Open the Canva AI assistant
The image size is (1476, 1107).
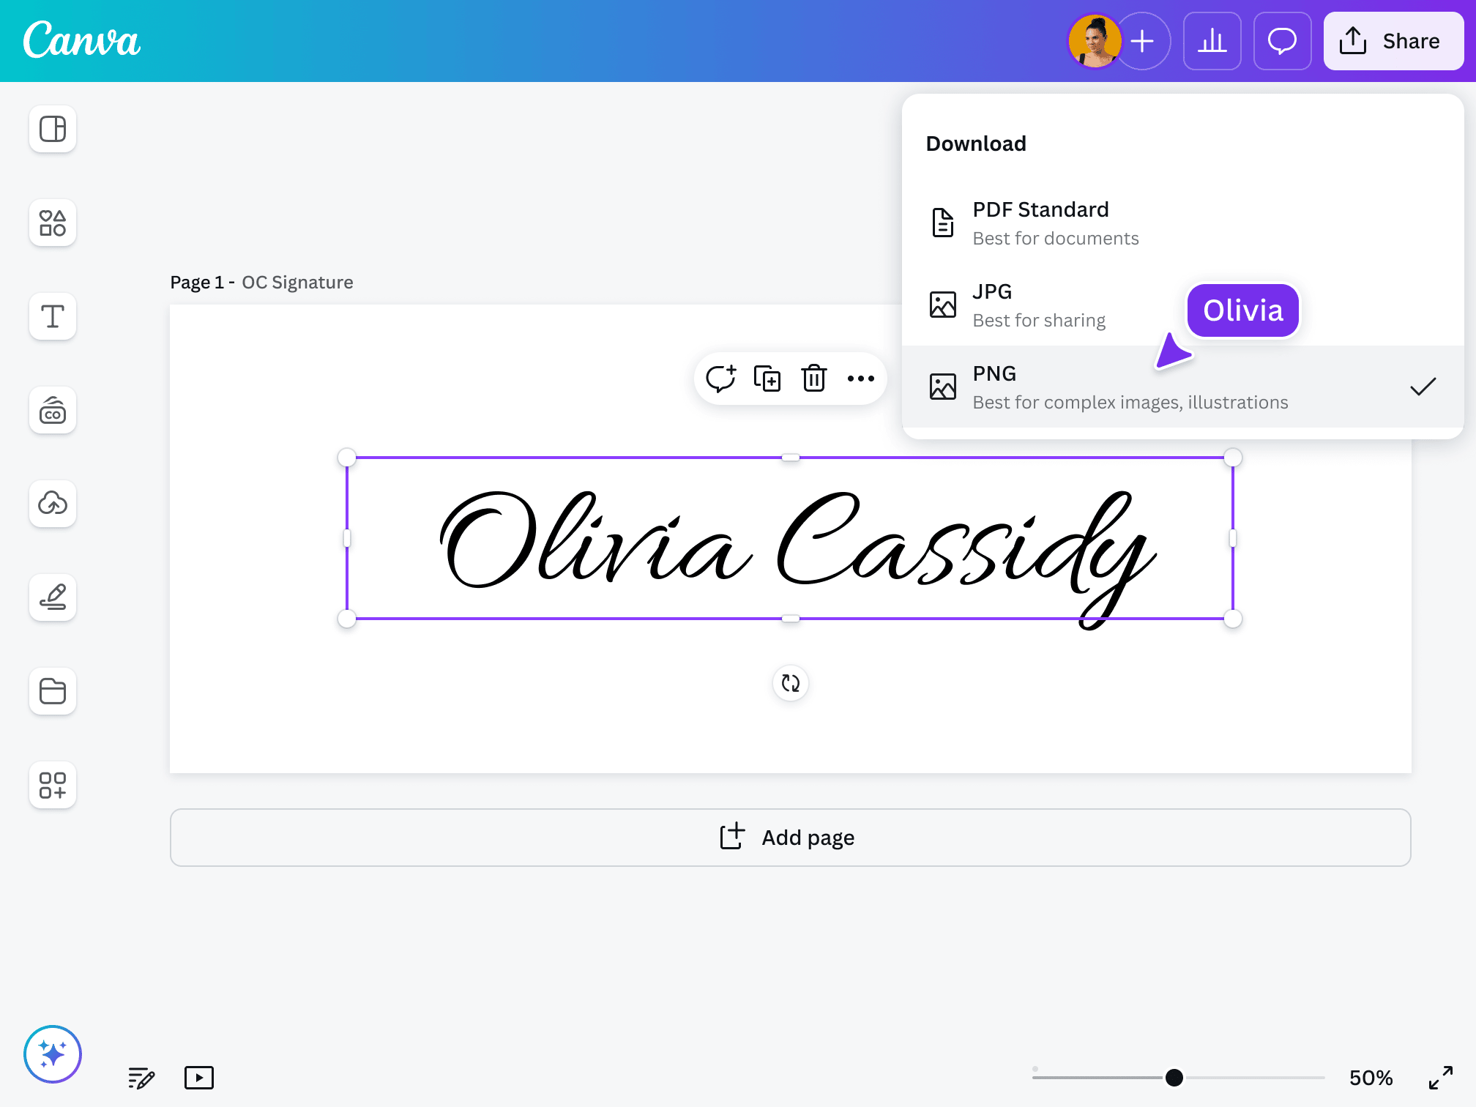(x=52, y=1054)
